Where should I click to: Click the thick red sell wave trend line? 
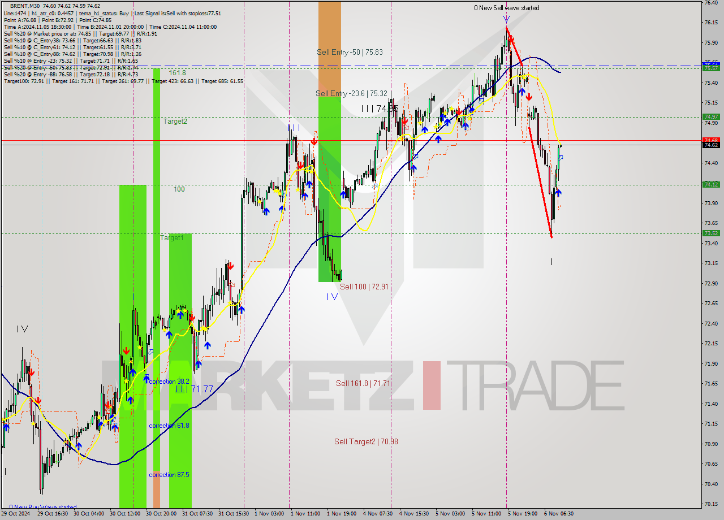coord(540,182)
